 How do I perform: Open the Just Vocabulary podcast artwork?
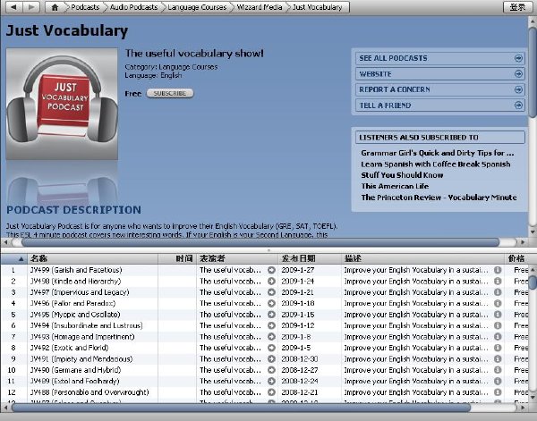62,104
